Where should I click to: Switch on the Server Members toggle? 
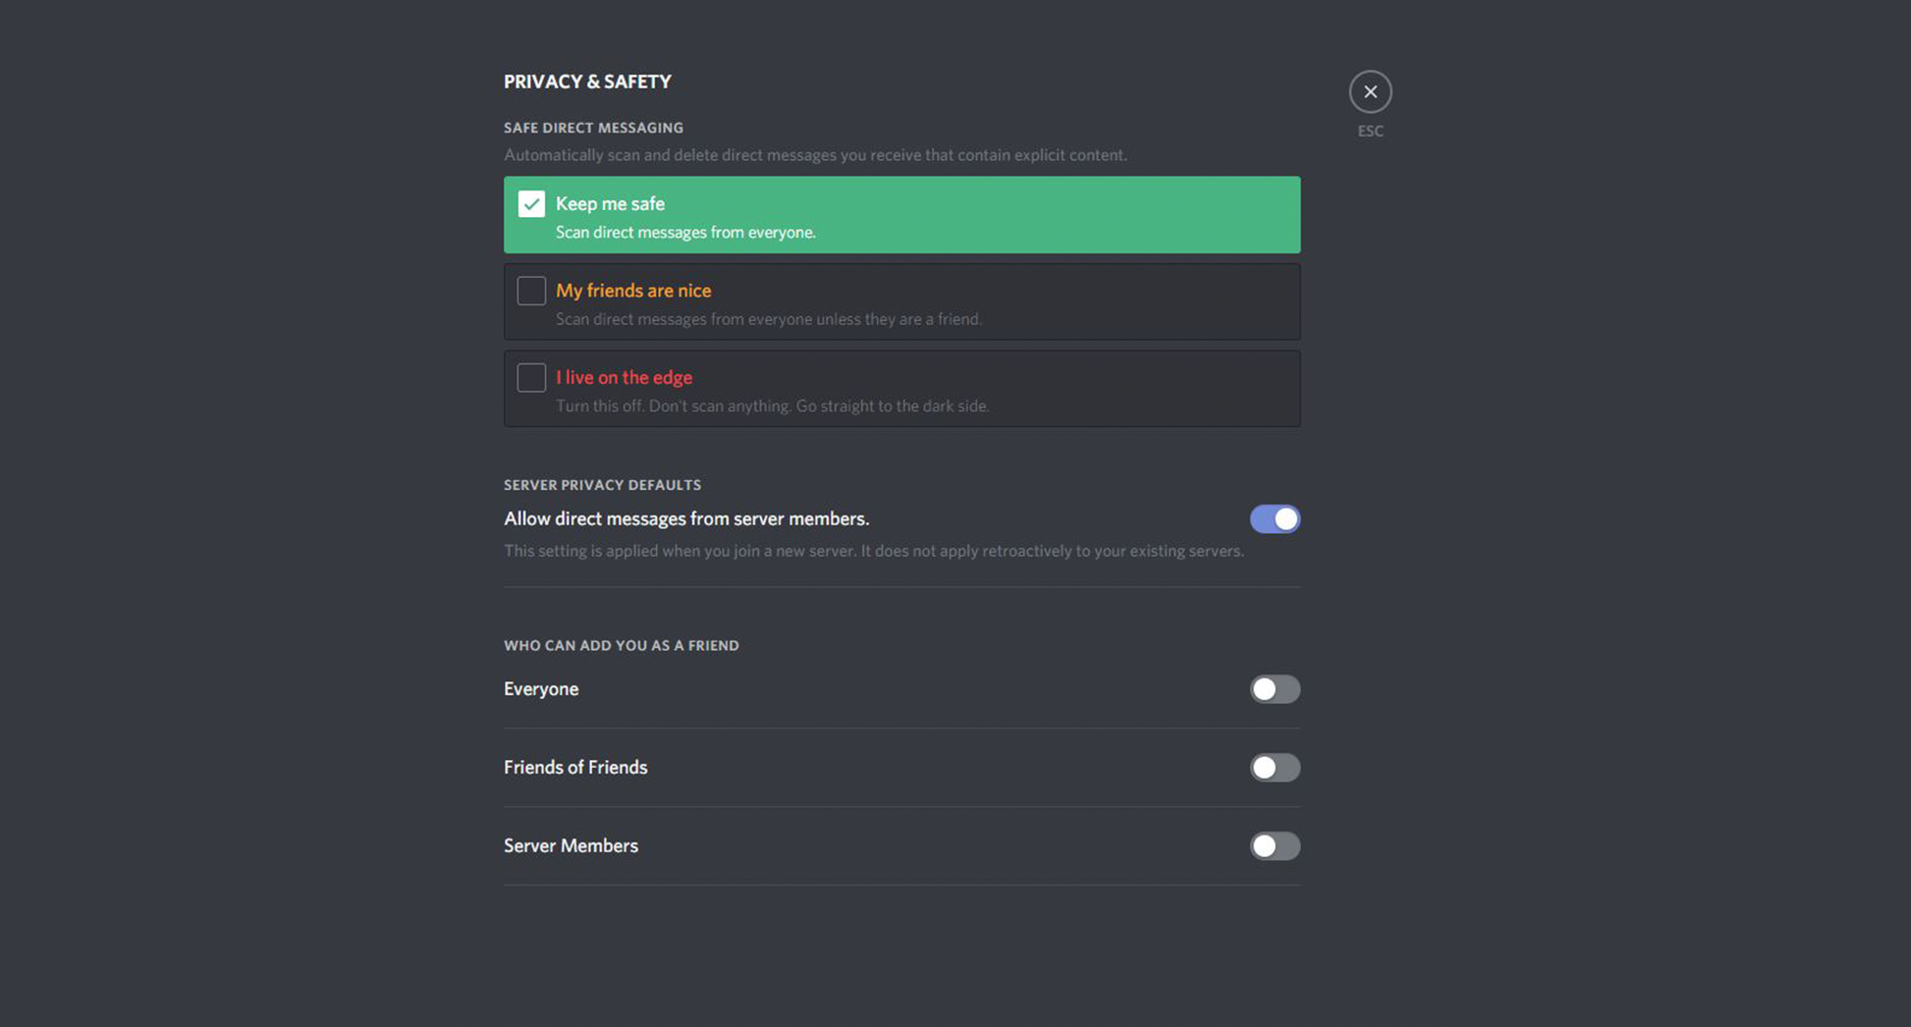(x=1275, y=845)
